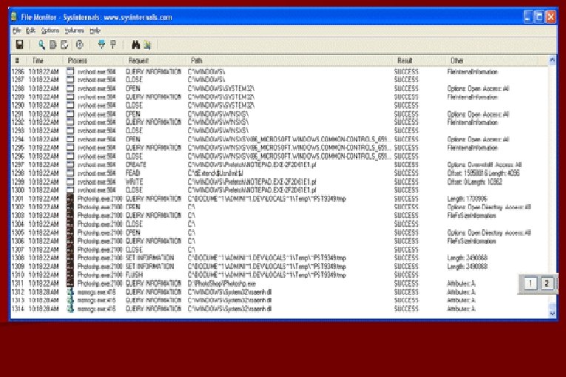
Task: Click svchost icon in row 1297
Action: click(70, 165)
